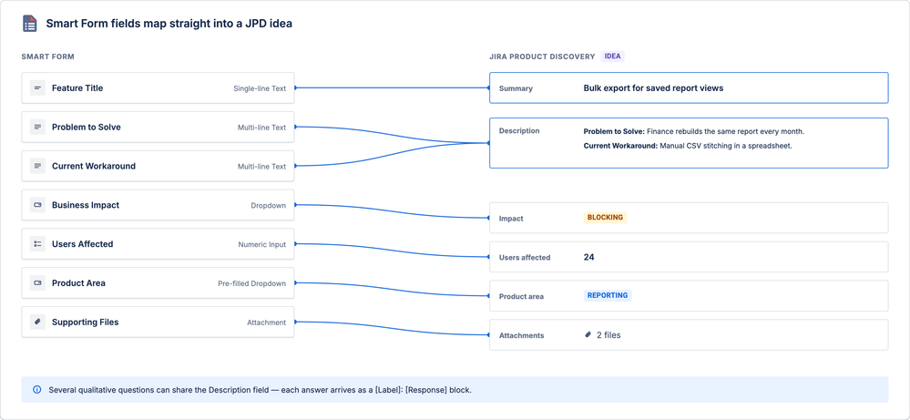Select the Users Affected field label
Viewport: 910px width, 420px height.
[x=82, y=244]
